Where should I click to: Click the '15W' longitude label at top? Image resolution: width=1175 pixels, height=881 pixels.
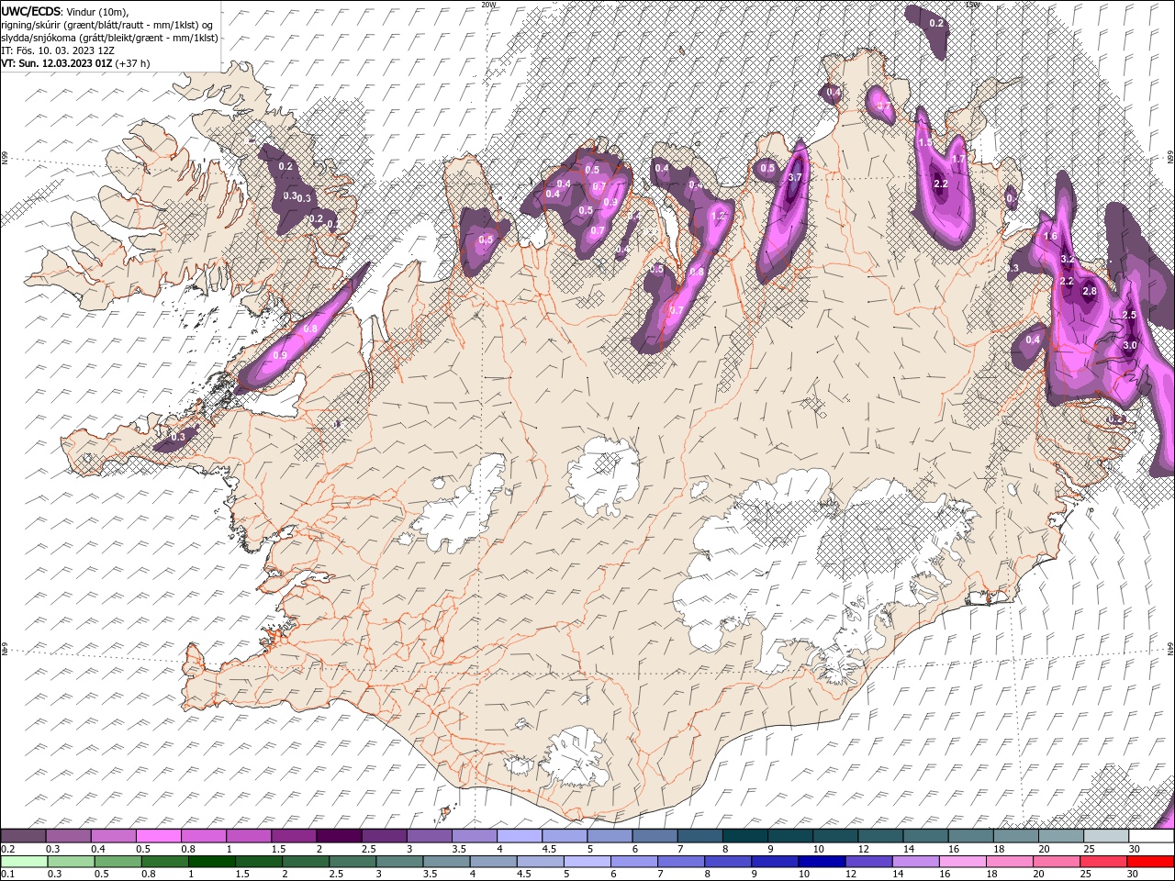click(x=973, y=5)
